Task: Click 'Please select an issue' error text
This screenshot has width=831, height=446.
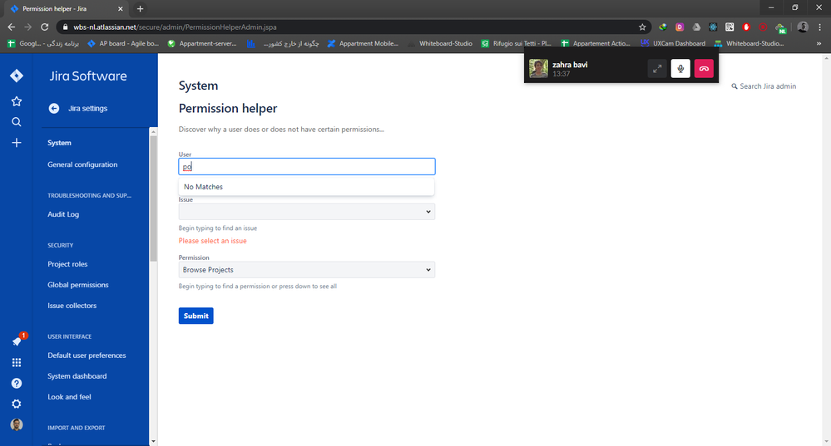Action: [212, 241]
